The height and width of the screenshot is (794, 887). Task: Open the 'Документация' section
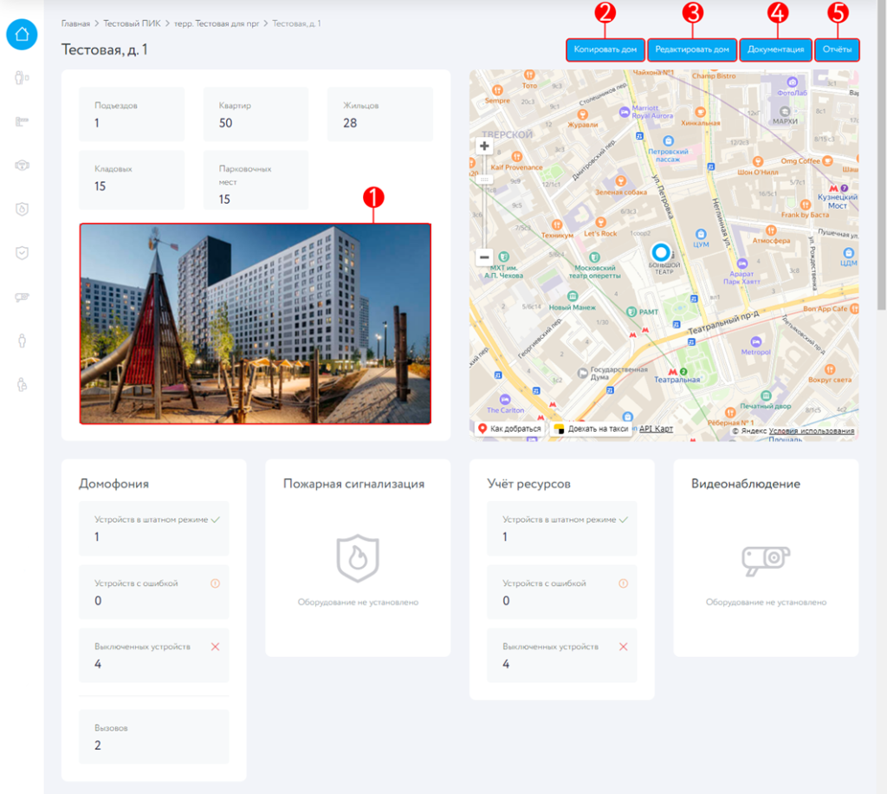[775, 50]
